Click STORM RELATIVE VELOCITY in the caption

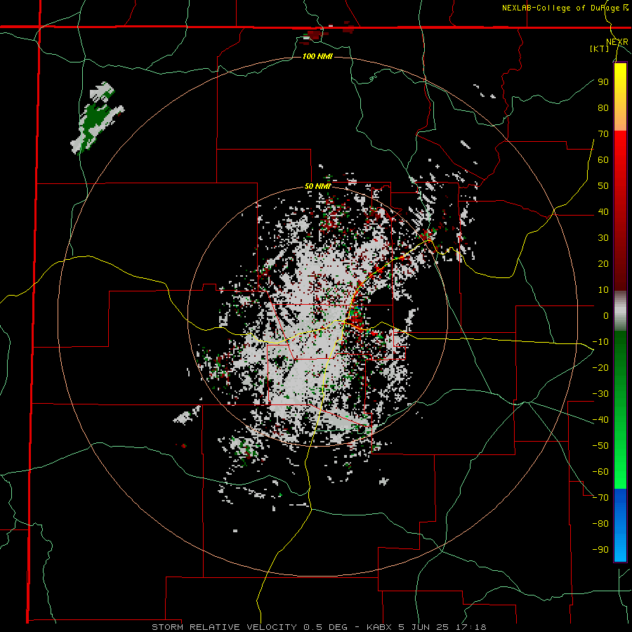224,627
